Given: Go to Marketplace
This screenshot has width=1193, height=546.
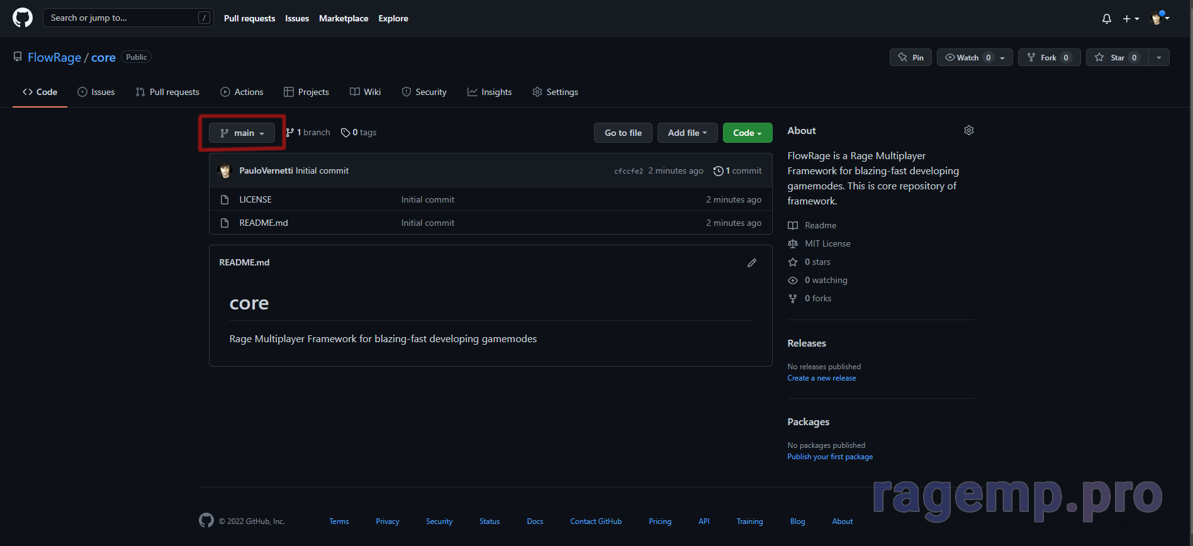Looking at the screenshot, I should click(x=344, y=18).
